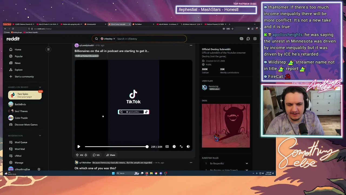Upvote the post with 412 votes
This screenshot has width=346, height=195.
click(77, 155)
